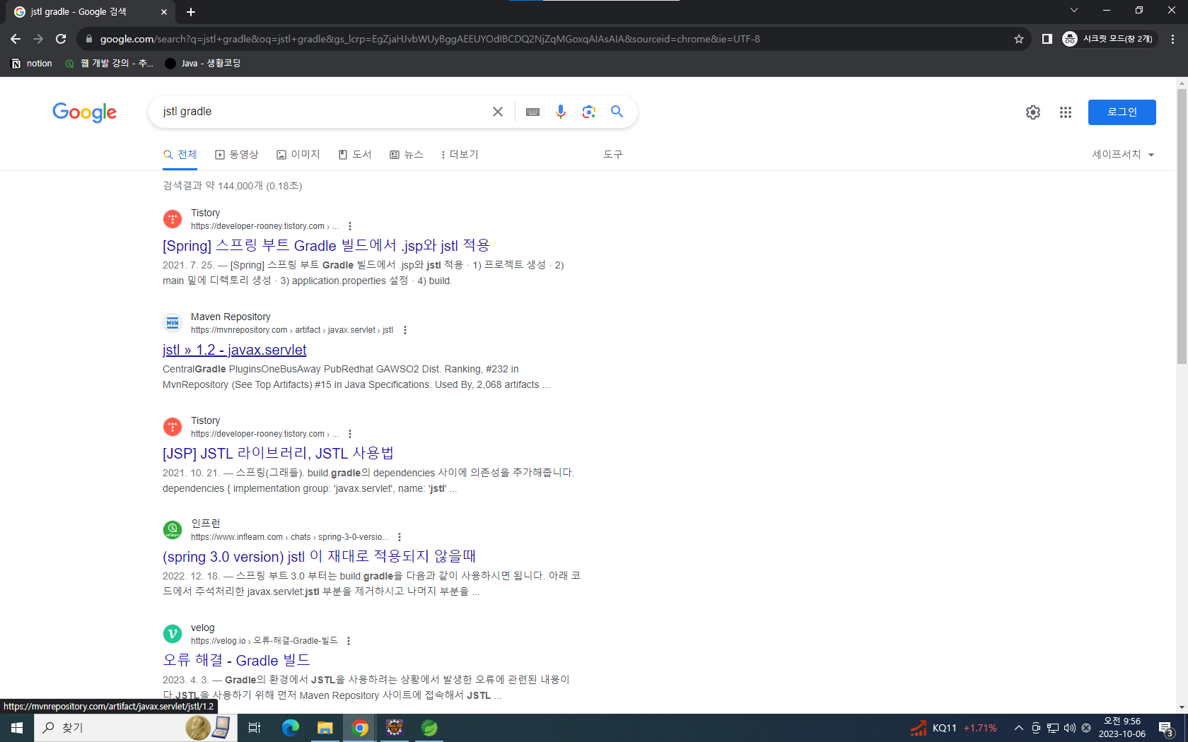Open the Spring 부트 Gradle jsp jstl result
The image size is (1188, 742).
tap(326, 246)
